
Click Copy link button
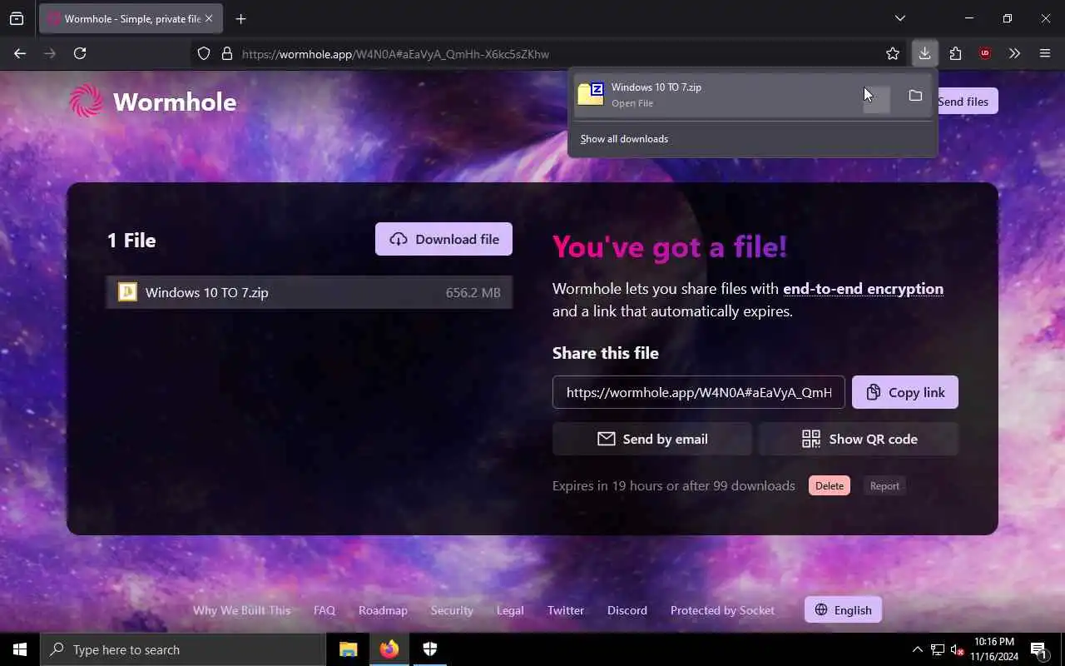[x=905, y=392]
